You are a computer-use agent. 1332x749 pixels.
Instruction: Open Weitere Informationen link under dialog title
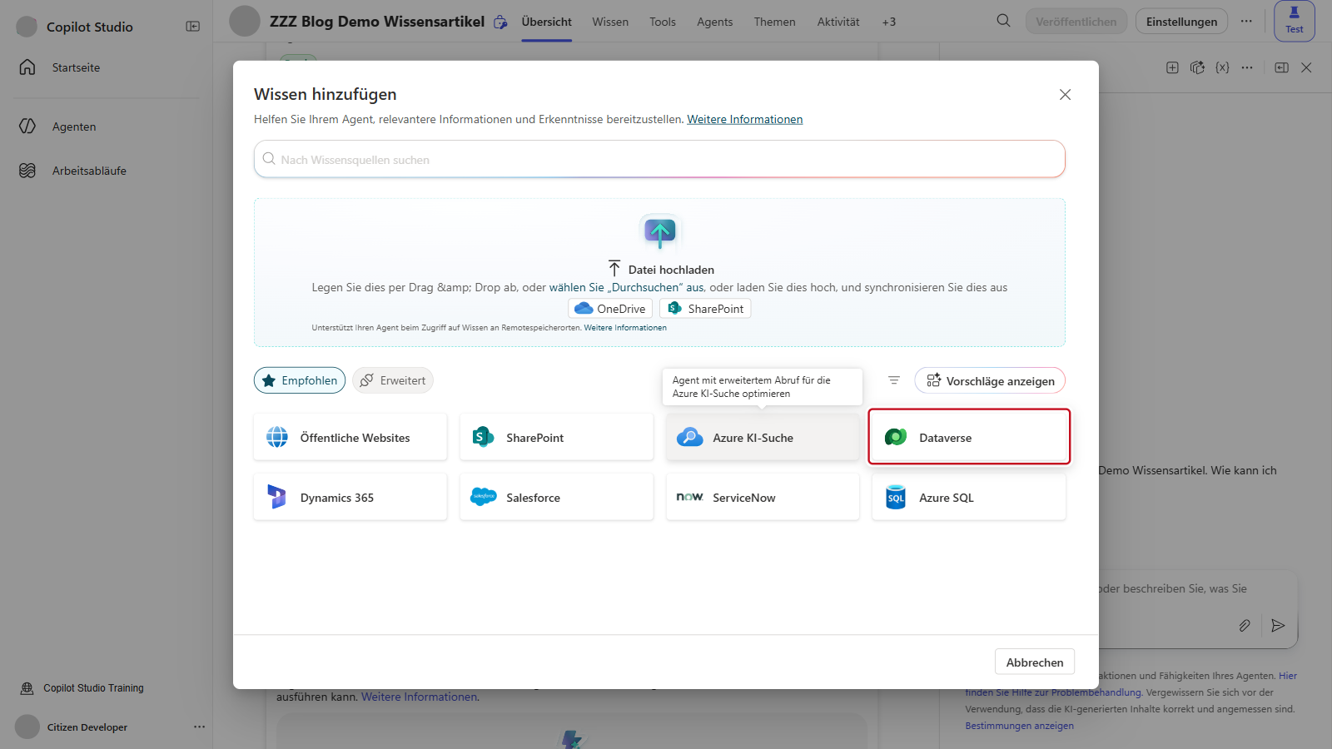tap(744, 119)
